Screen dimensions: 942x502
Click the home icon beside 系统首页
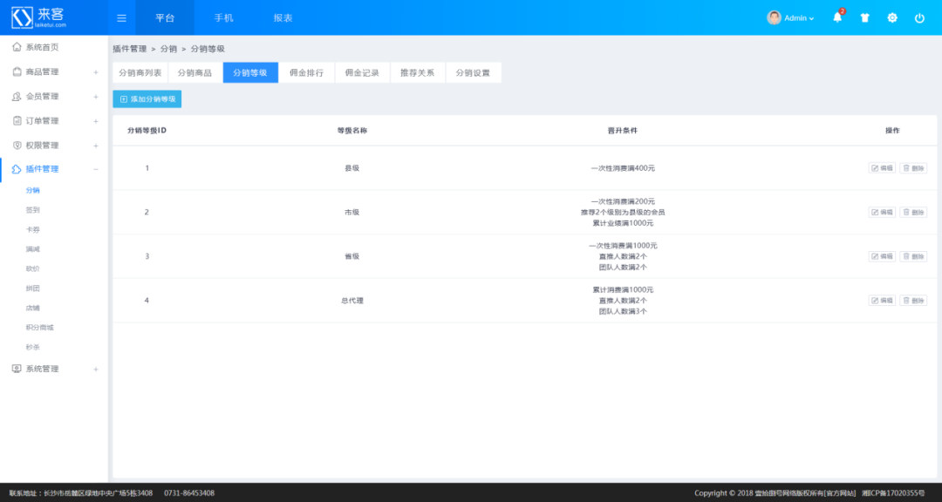(17, 47)
